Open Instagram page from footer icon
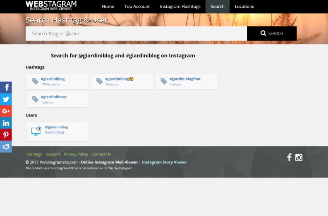Screen dimensions: 328x216 299,157
